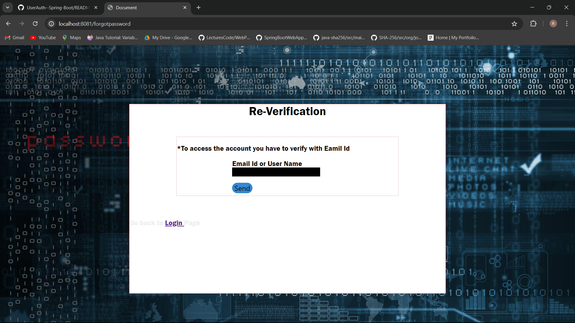
Task: Open the Gmail bookmark
Action: point(14,38)
